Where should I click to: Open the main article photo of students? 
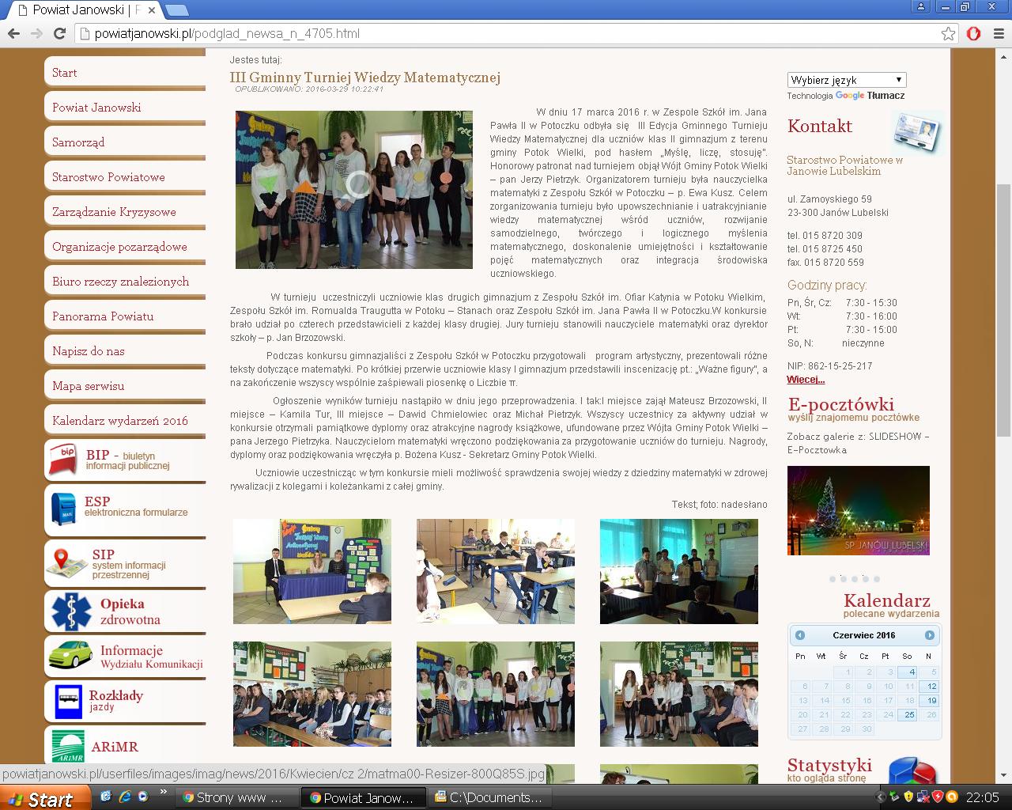click(x=353, y=190)
